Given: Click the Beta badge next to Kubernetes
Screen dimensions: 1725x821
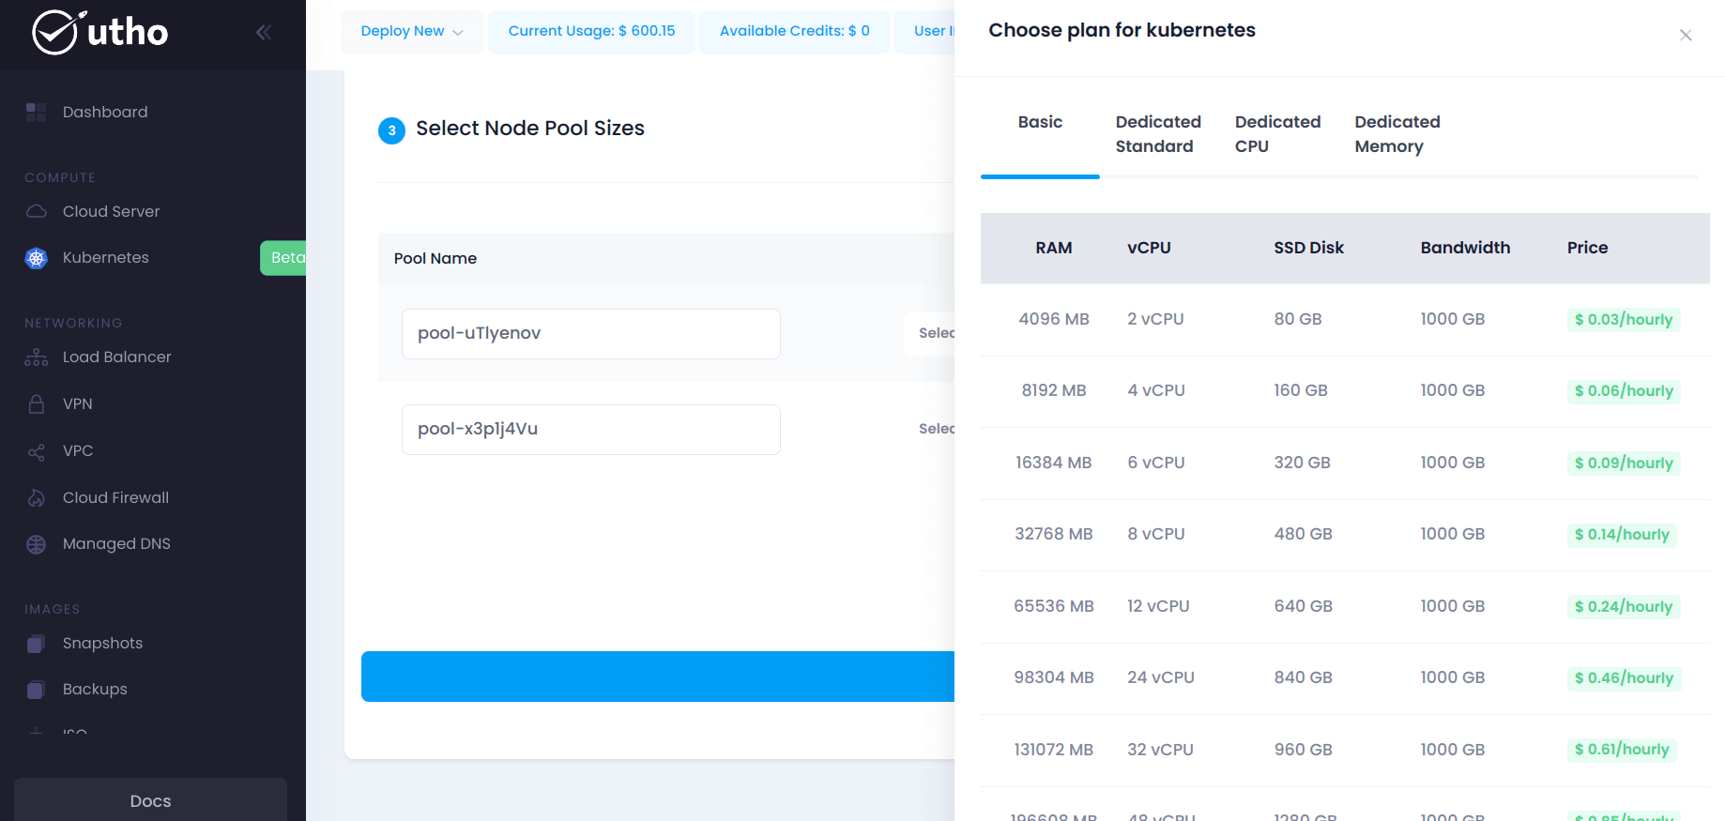Looking at the screenshot, I should 283,258.
